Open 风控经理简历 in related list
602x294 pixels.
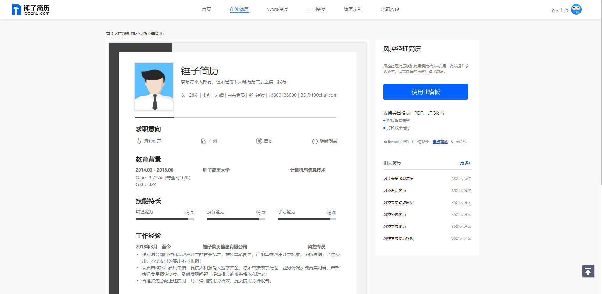[394, 215]
